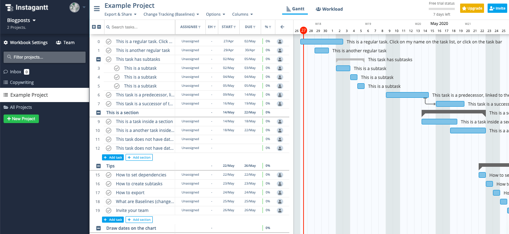Mark 'This is another regular task' complete
The image size is (509, 234).
tap(109, 50)
